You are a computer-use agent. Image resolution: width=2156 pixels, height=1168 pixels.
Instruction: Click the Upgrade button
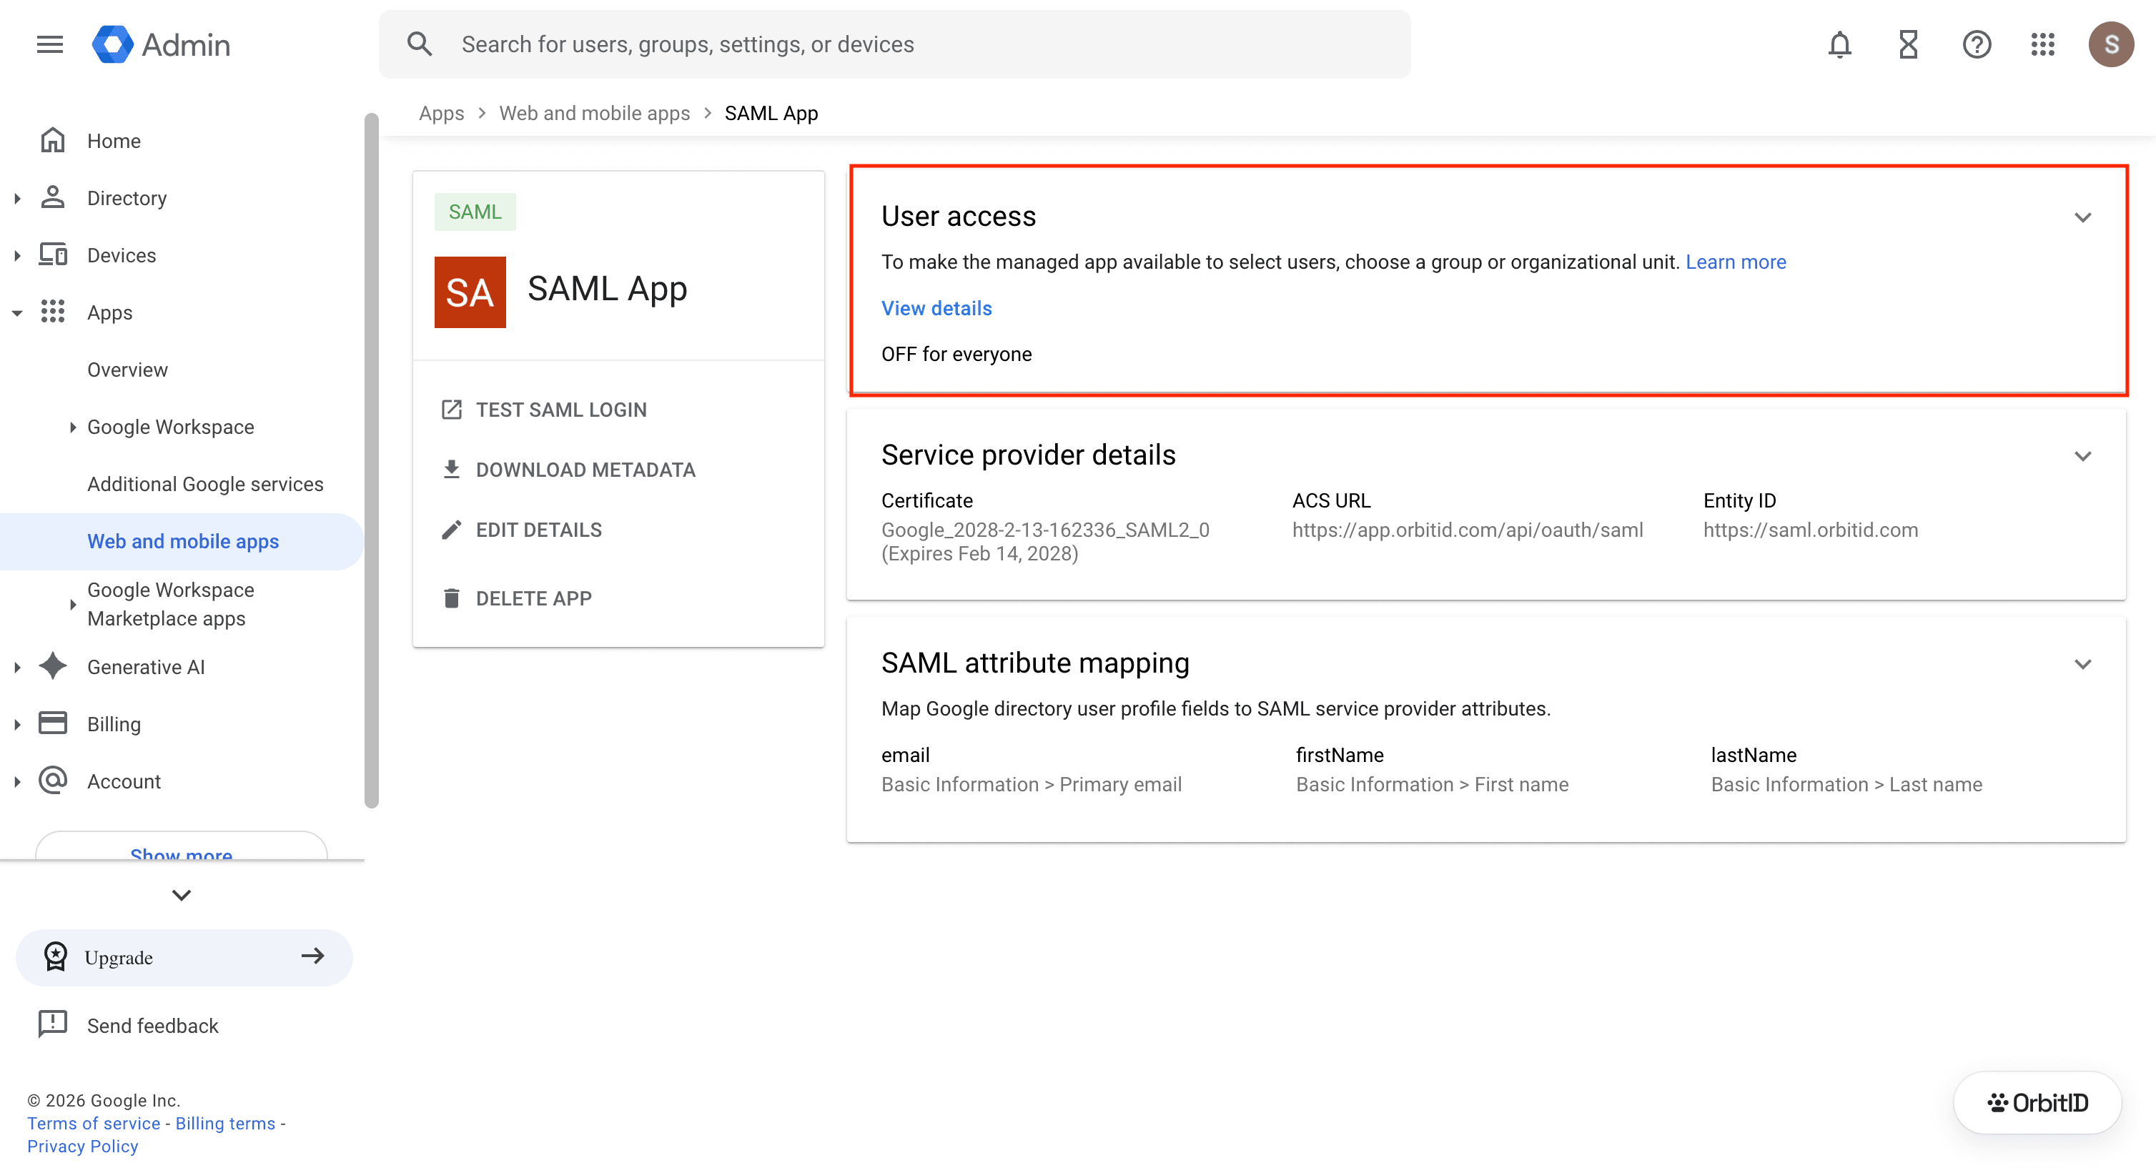pyautogui.click(x=184, y=956)
